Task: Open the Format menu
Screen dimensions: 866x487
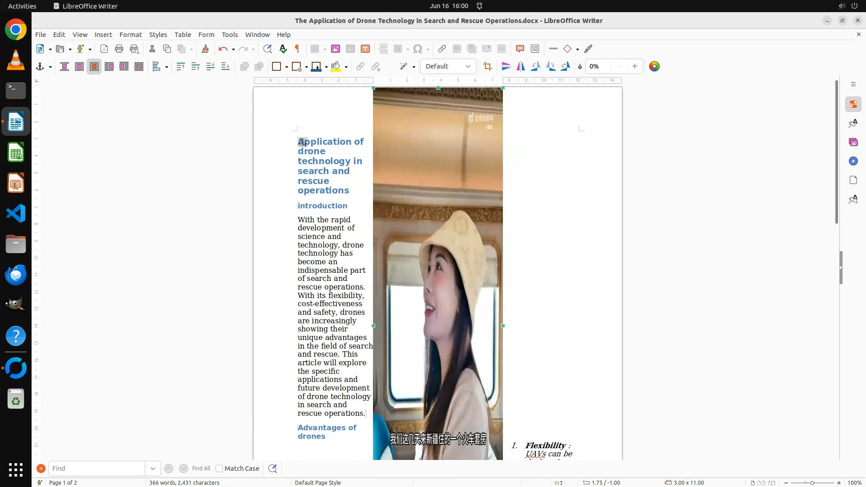Action: pos(130,35)
